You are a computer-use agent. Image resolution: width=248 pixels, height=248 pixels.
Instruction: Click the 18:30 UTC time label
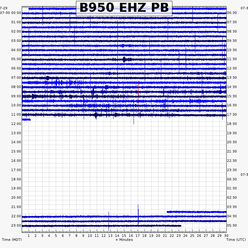[x=232, y=124]
